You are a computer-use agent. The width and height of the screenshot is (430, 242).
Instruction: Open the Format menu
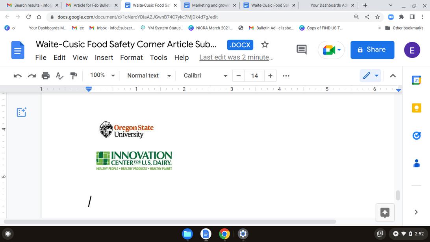point(132,57)
